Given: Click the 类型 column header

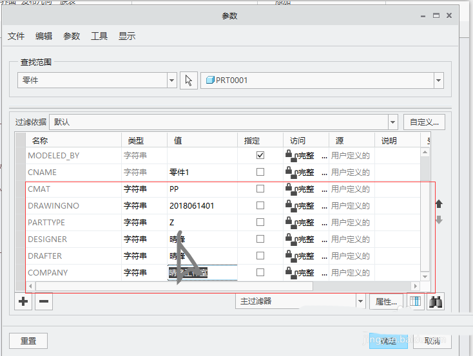Looking at the screenshot, I should click(x=144, y=140).
